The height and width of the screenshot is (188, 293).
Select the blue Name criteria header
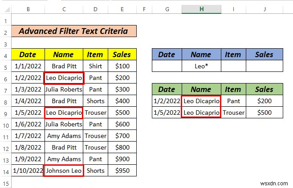[201, 54]
